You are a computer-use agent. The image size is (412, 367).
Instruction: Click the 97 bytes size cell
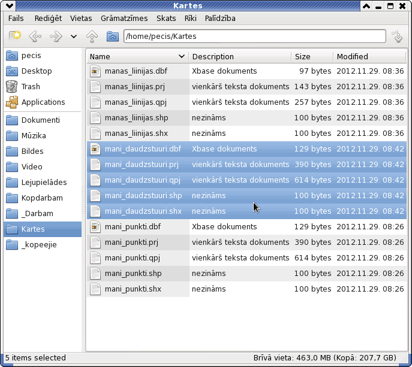pyautogui.click(x=315, y=71)
